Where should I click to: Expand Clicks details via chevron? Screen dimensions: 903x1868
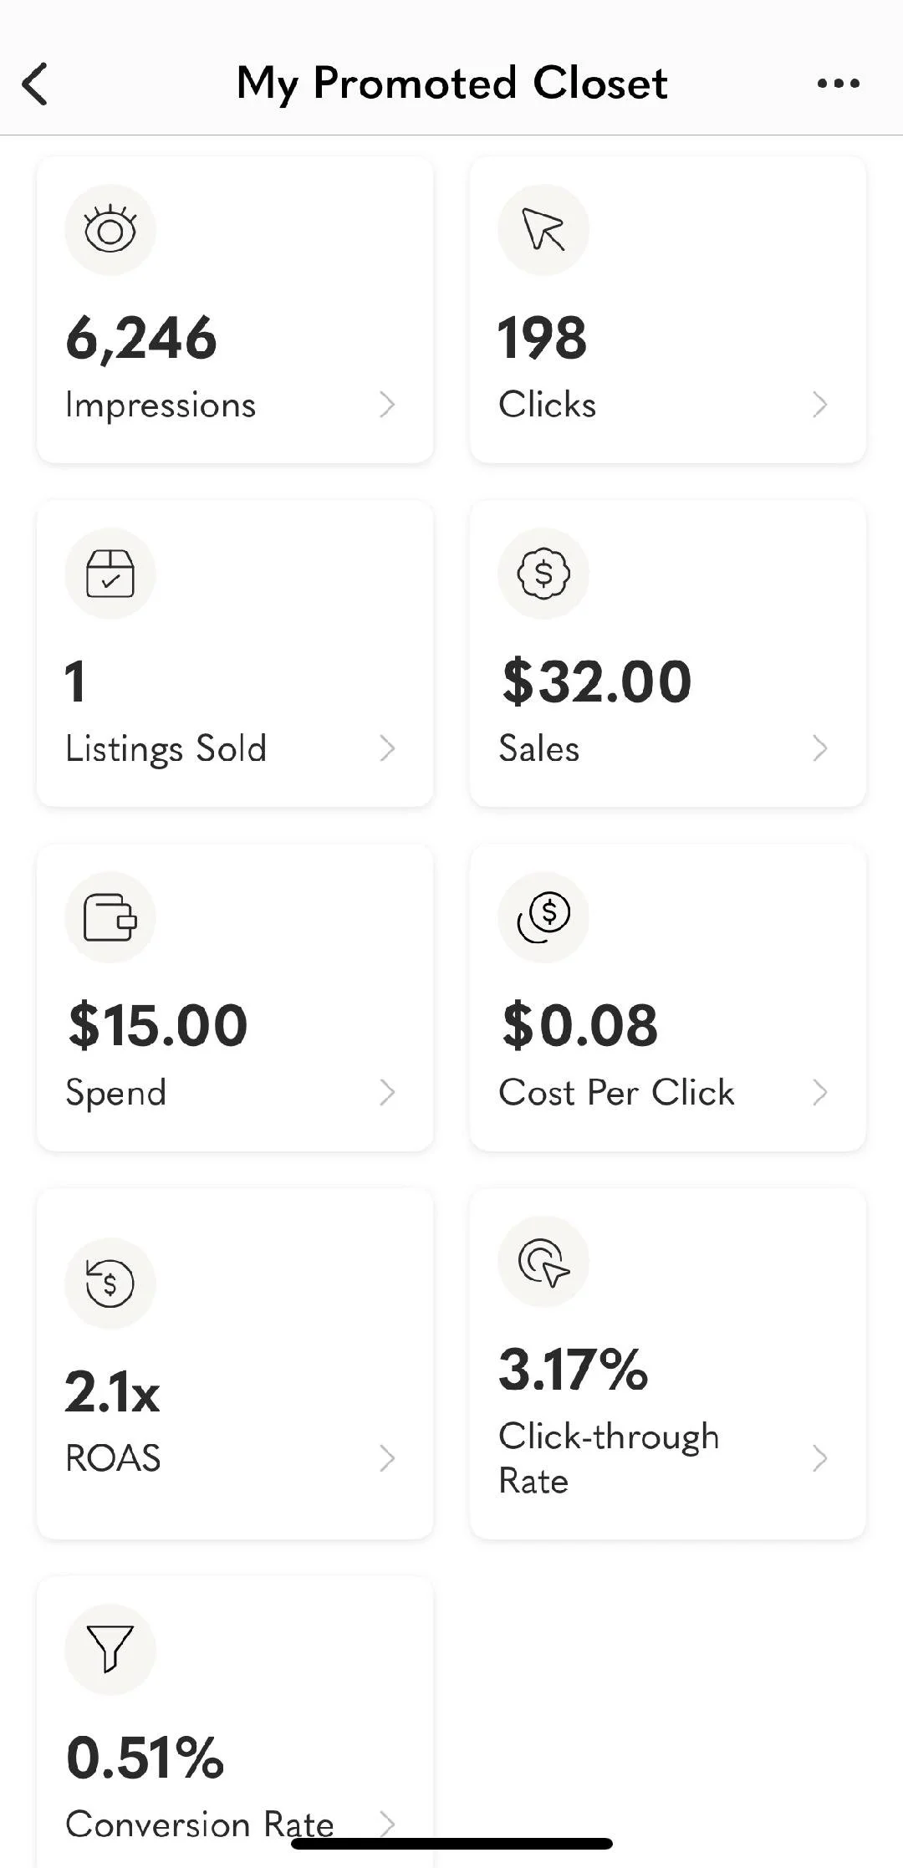[819, 405]
